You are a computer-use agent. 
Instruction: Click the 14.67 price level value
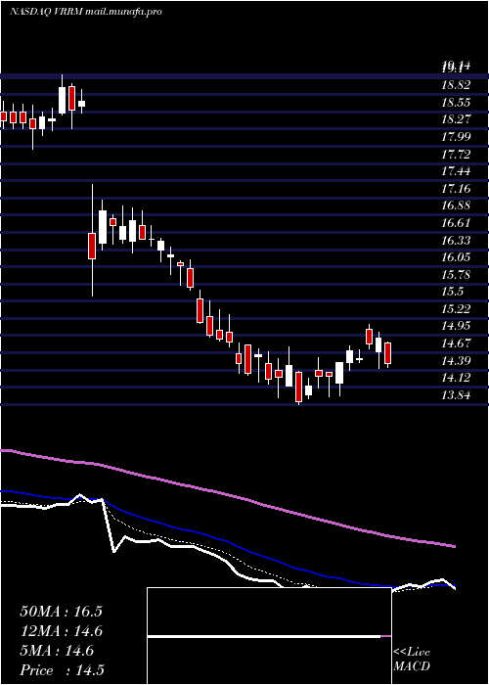point(457,342)
